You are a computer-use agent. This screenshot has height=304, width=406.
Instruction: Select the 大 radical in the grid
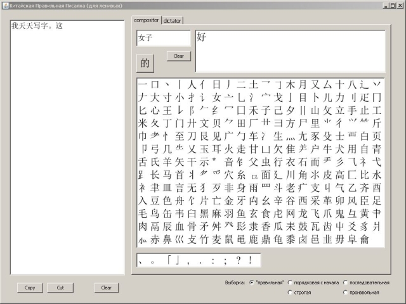click(155, 98)
